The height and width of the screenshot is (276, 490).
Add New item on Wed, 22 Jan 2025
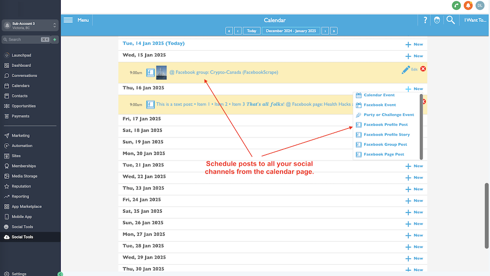(414, 177)
